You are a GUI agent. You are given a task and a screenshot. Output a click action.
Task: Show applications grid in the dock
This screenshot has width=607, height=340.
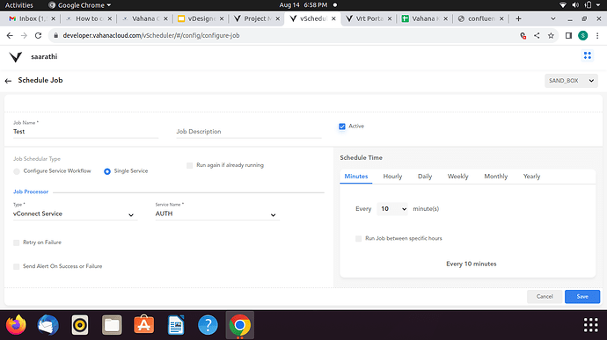click(591, 325)
